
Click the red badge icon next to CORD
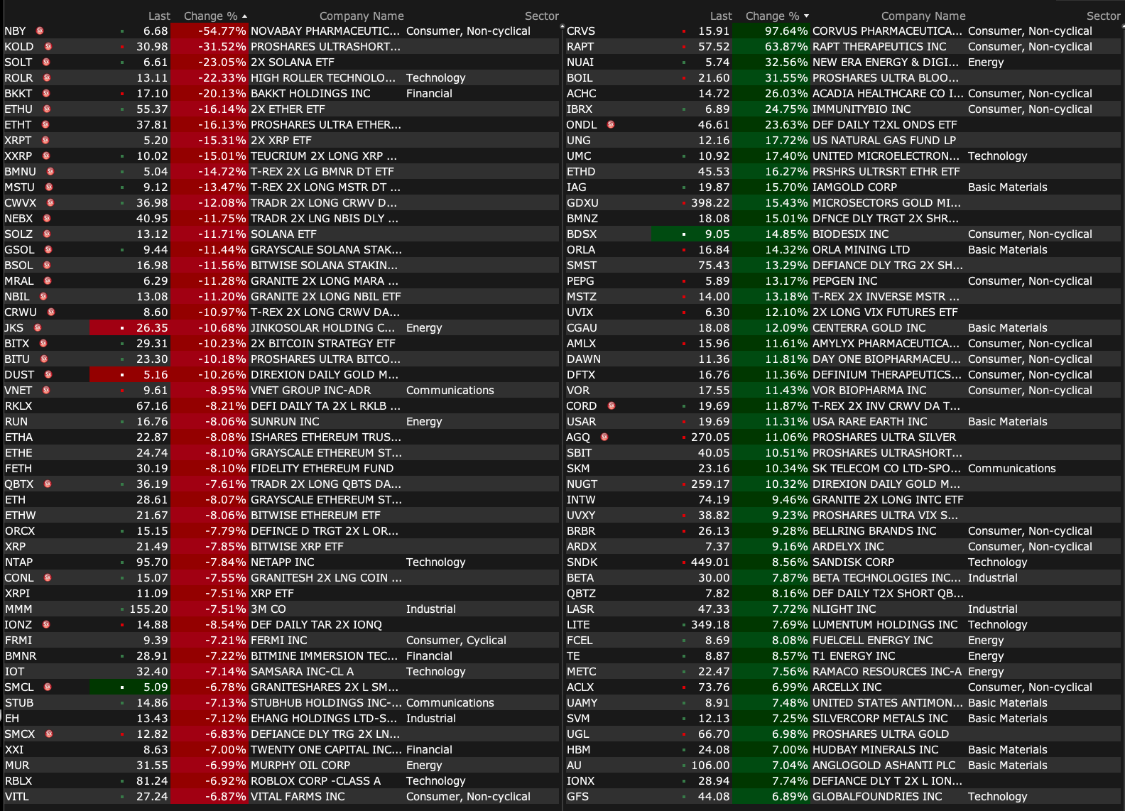(x=612, y=405)
